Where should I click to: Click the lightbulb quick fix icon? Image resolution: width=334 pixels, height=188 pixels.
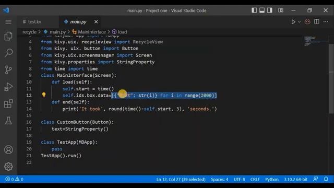pos(44,95)
